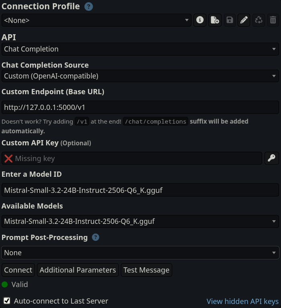The width and height of the screenshot is (281, 308).
Task: Open View hidden API keys link
Action: tap(242, 301)
